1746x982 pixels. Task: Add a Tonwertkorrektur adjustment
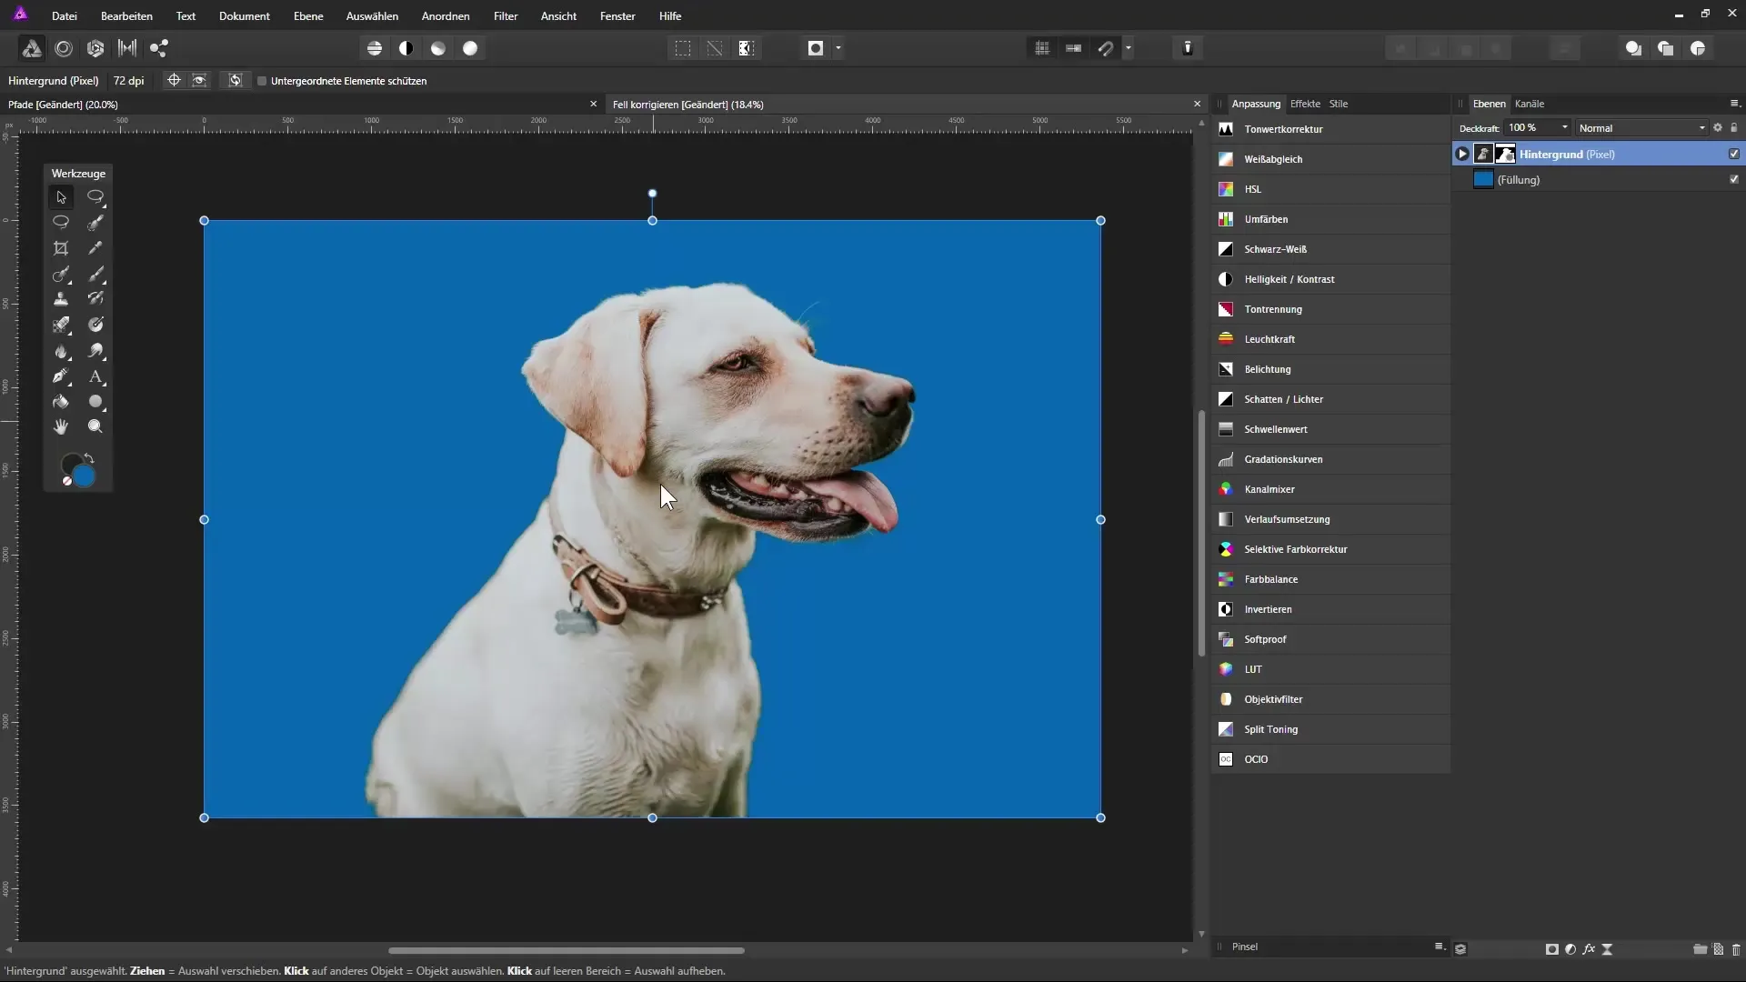1331,129
